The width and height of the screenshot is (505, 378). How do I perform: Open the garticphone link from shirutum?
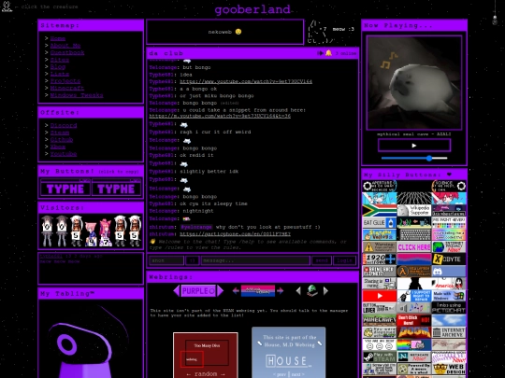coord(235,234)
